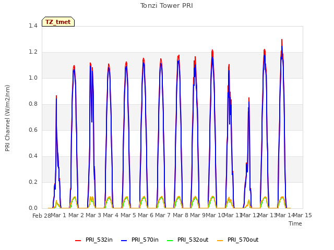Viewport: 334px width, 250px height.
Task: Click the red PRI_532in legend swatch
Action: (78, 241)
